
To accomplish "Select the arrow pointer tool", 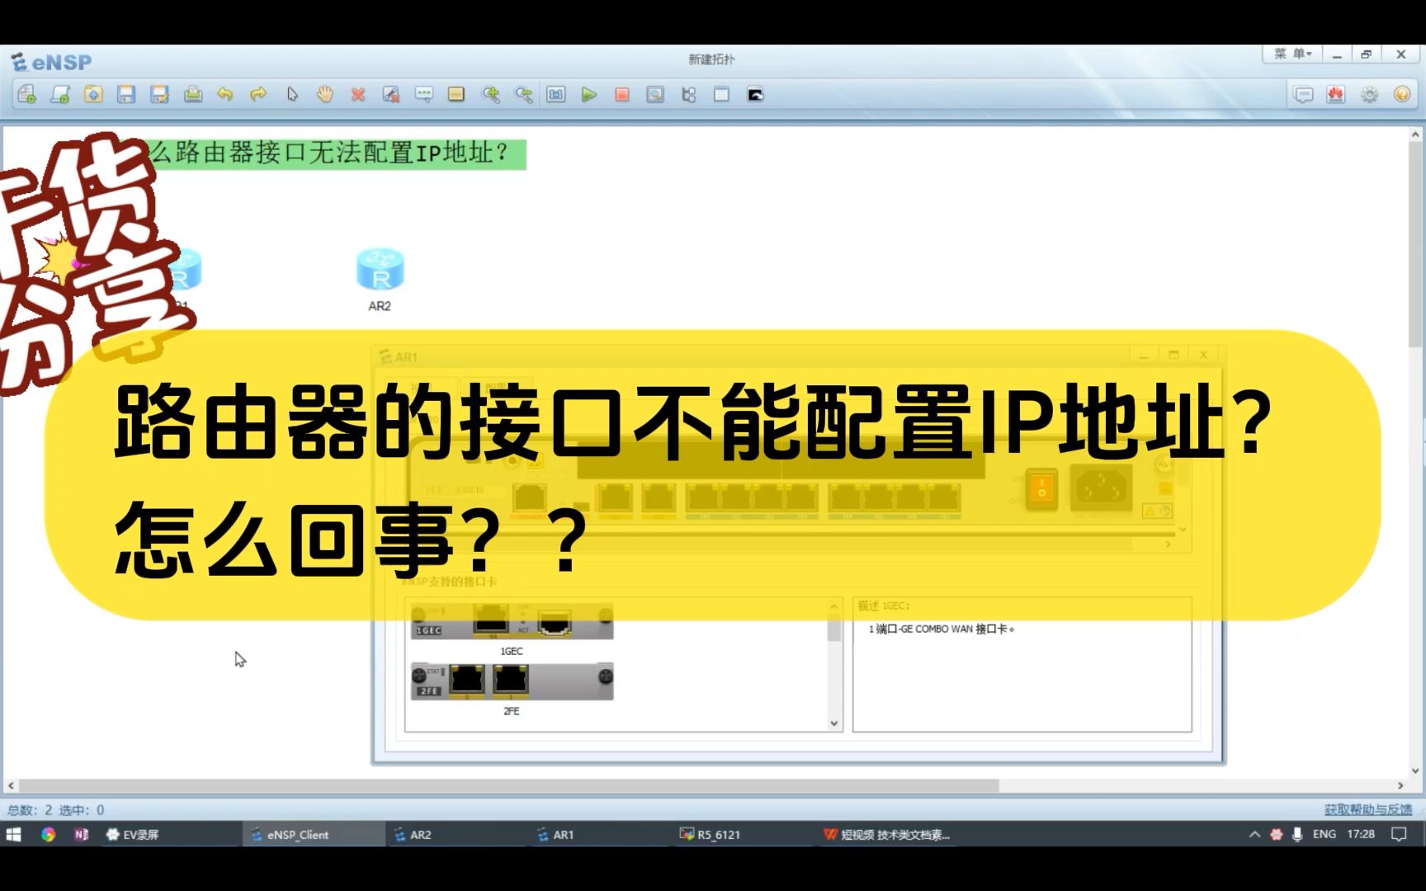I will coord(292,95).
